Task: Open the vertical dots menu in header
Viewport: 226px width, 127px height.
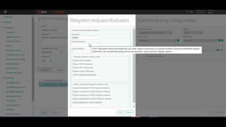Action: 219,12
